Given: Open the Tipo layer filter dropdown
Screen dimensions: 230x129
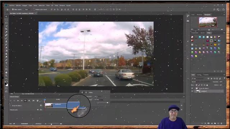Looking at the screenshot, I should (198, 79).
